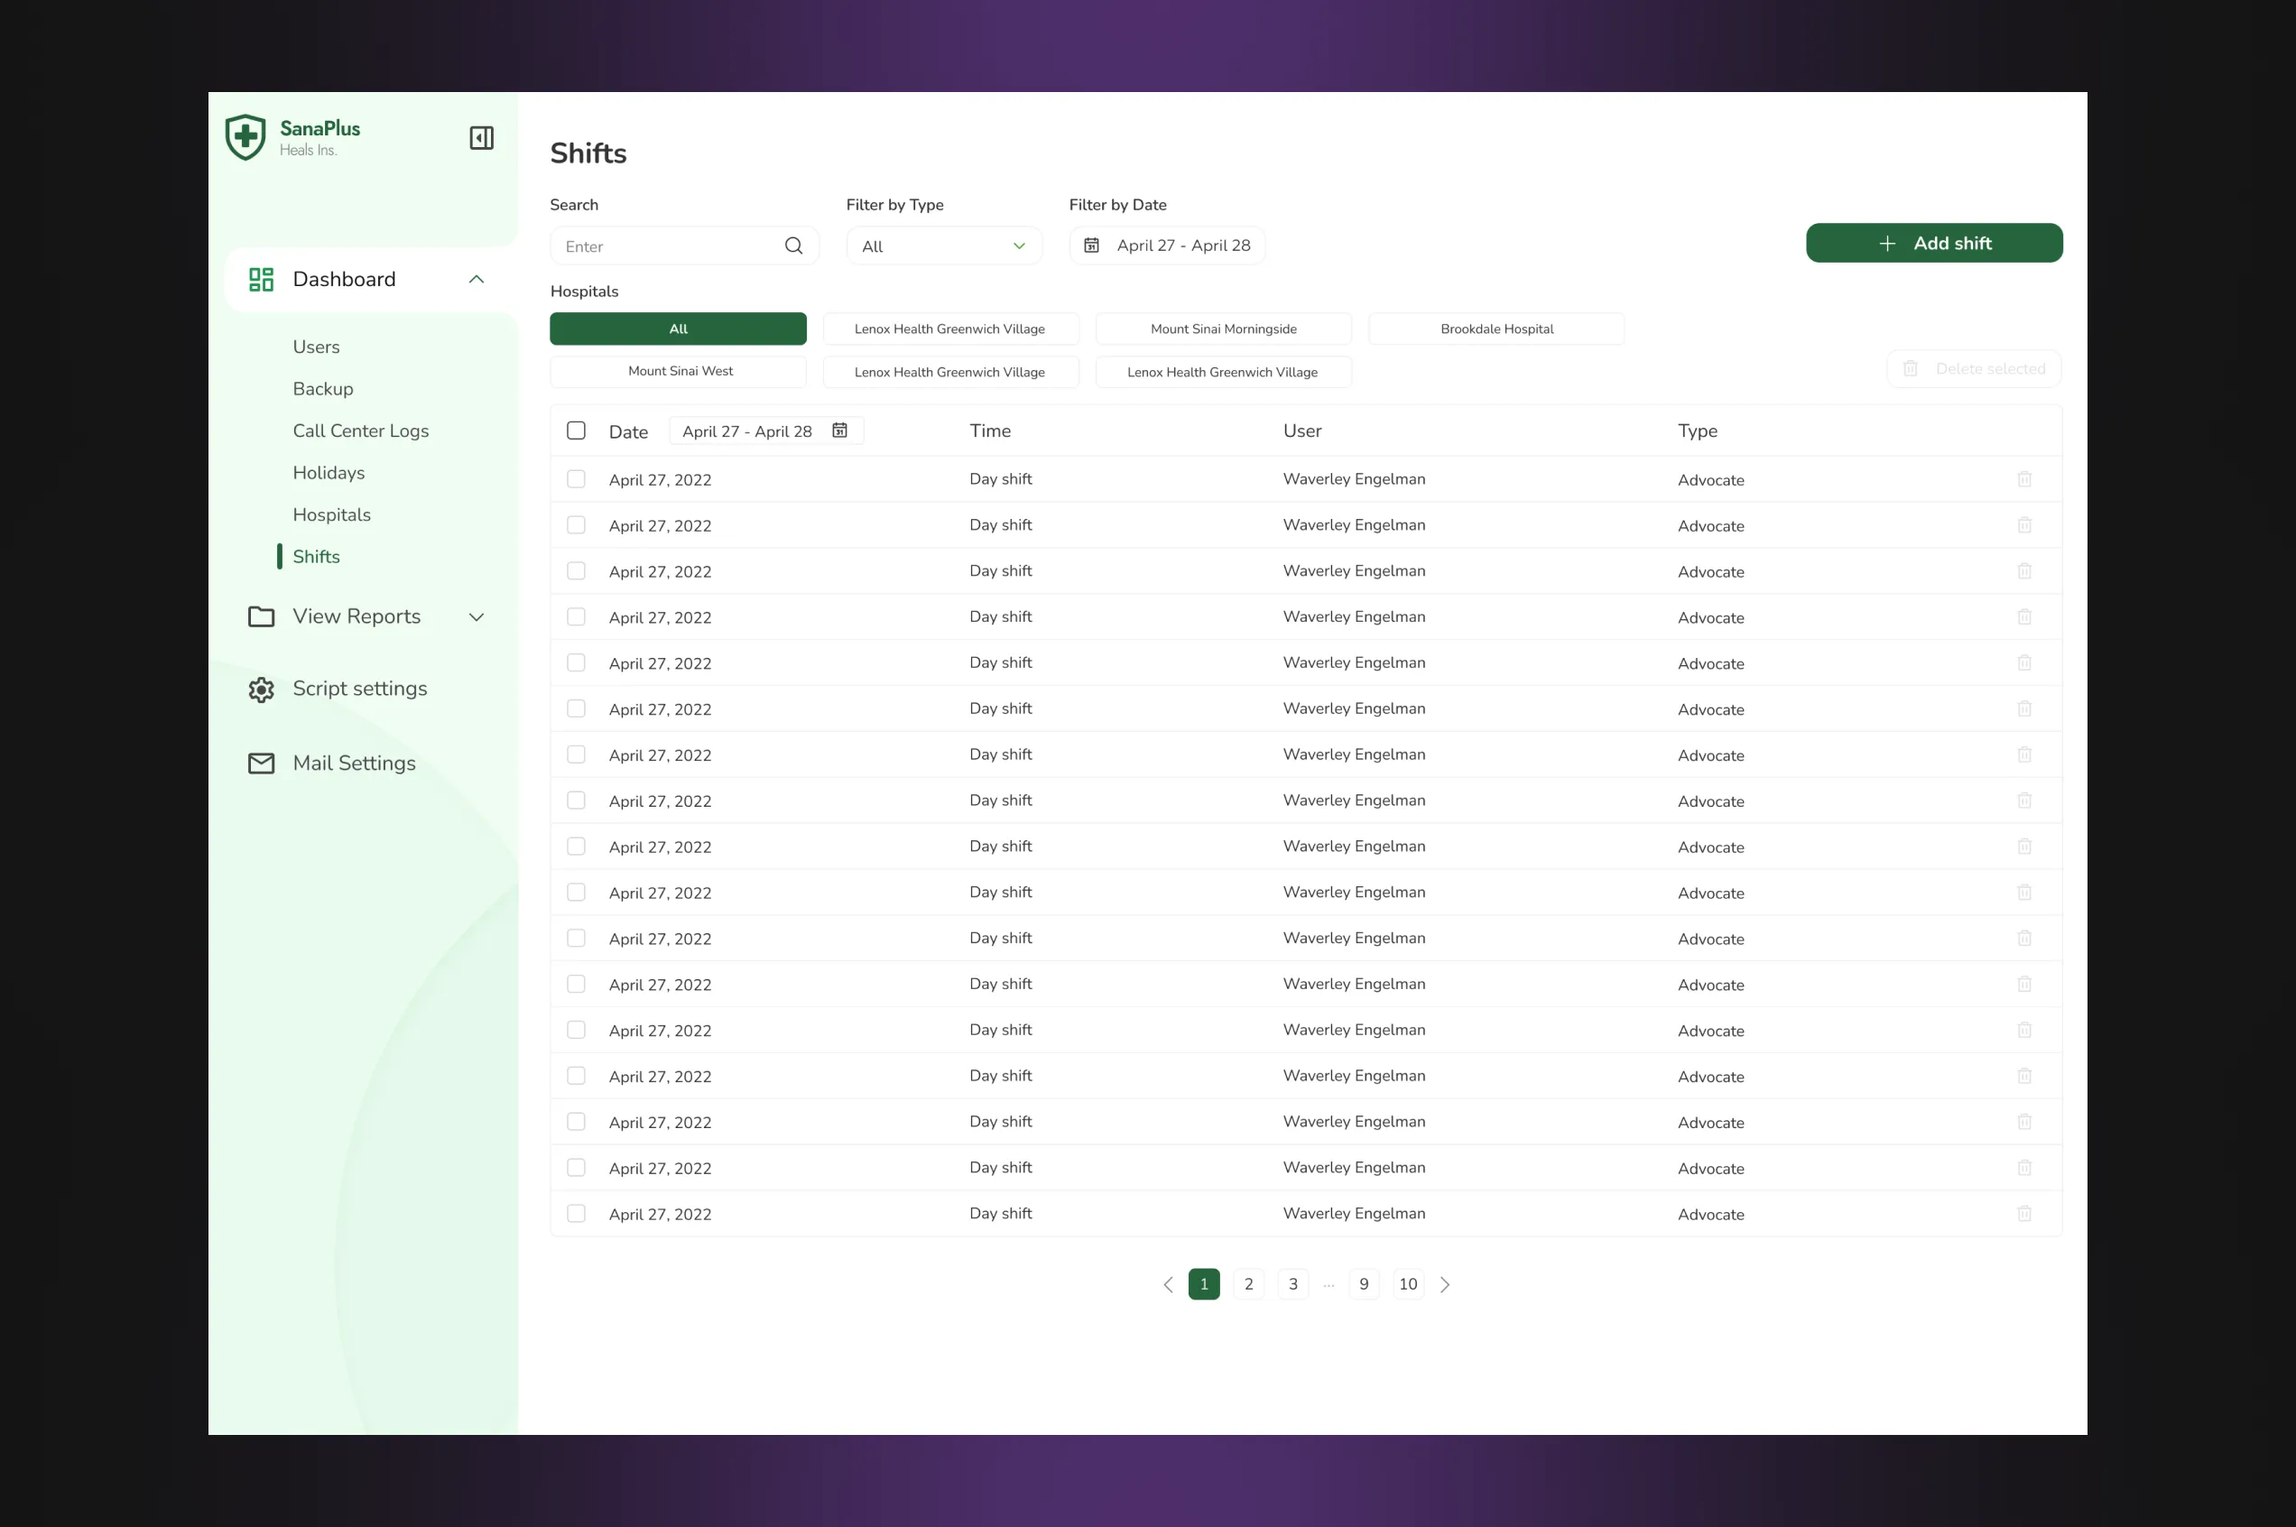Collapse the Dashboard menu section

477,280
